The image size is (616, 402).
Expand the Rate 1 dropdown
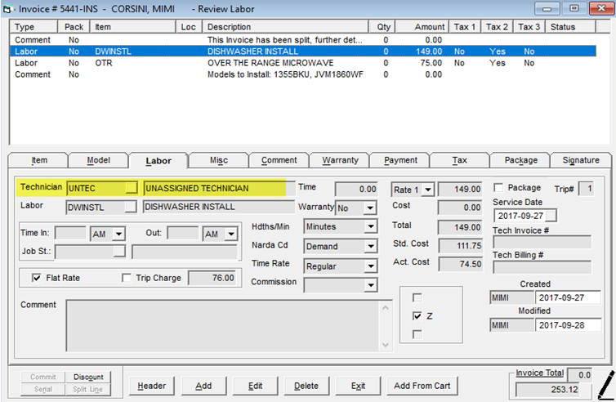pos(428,190)
